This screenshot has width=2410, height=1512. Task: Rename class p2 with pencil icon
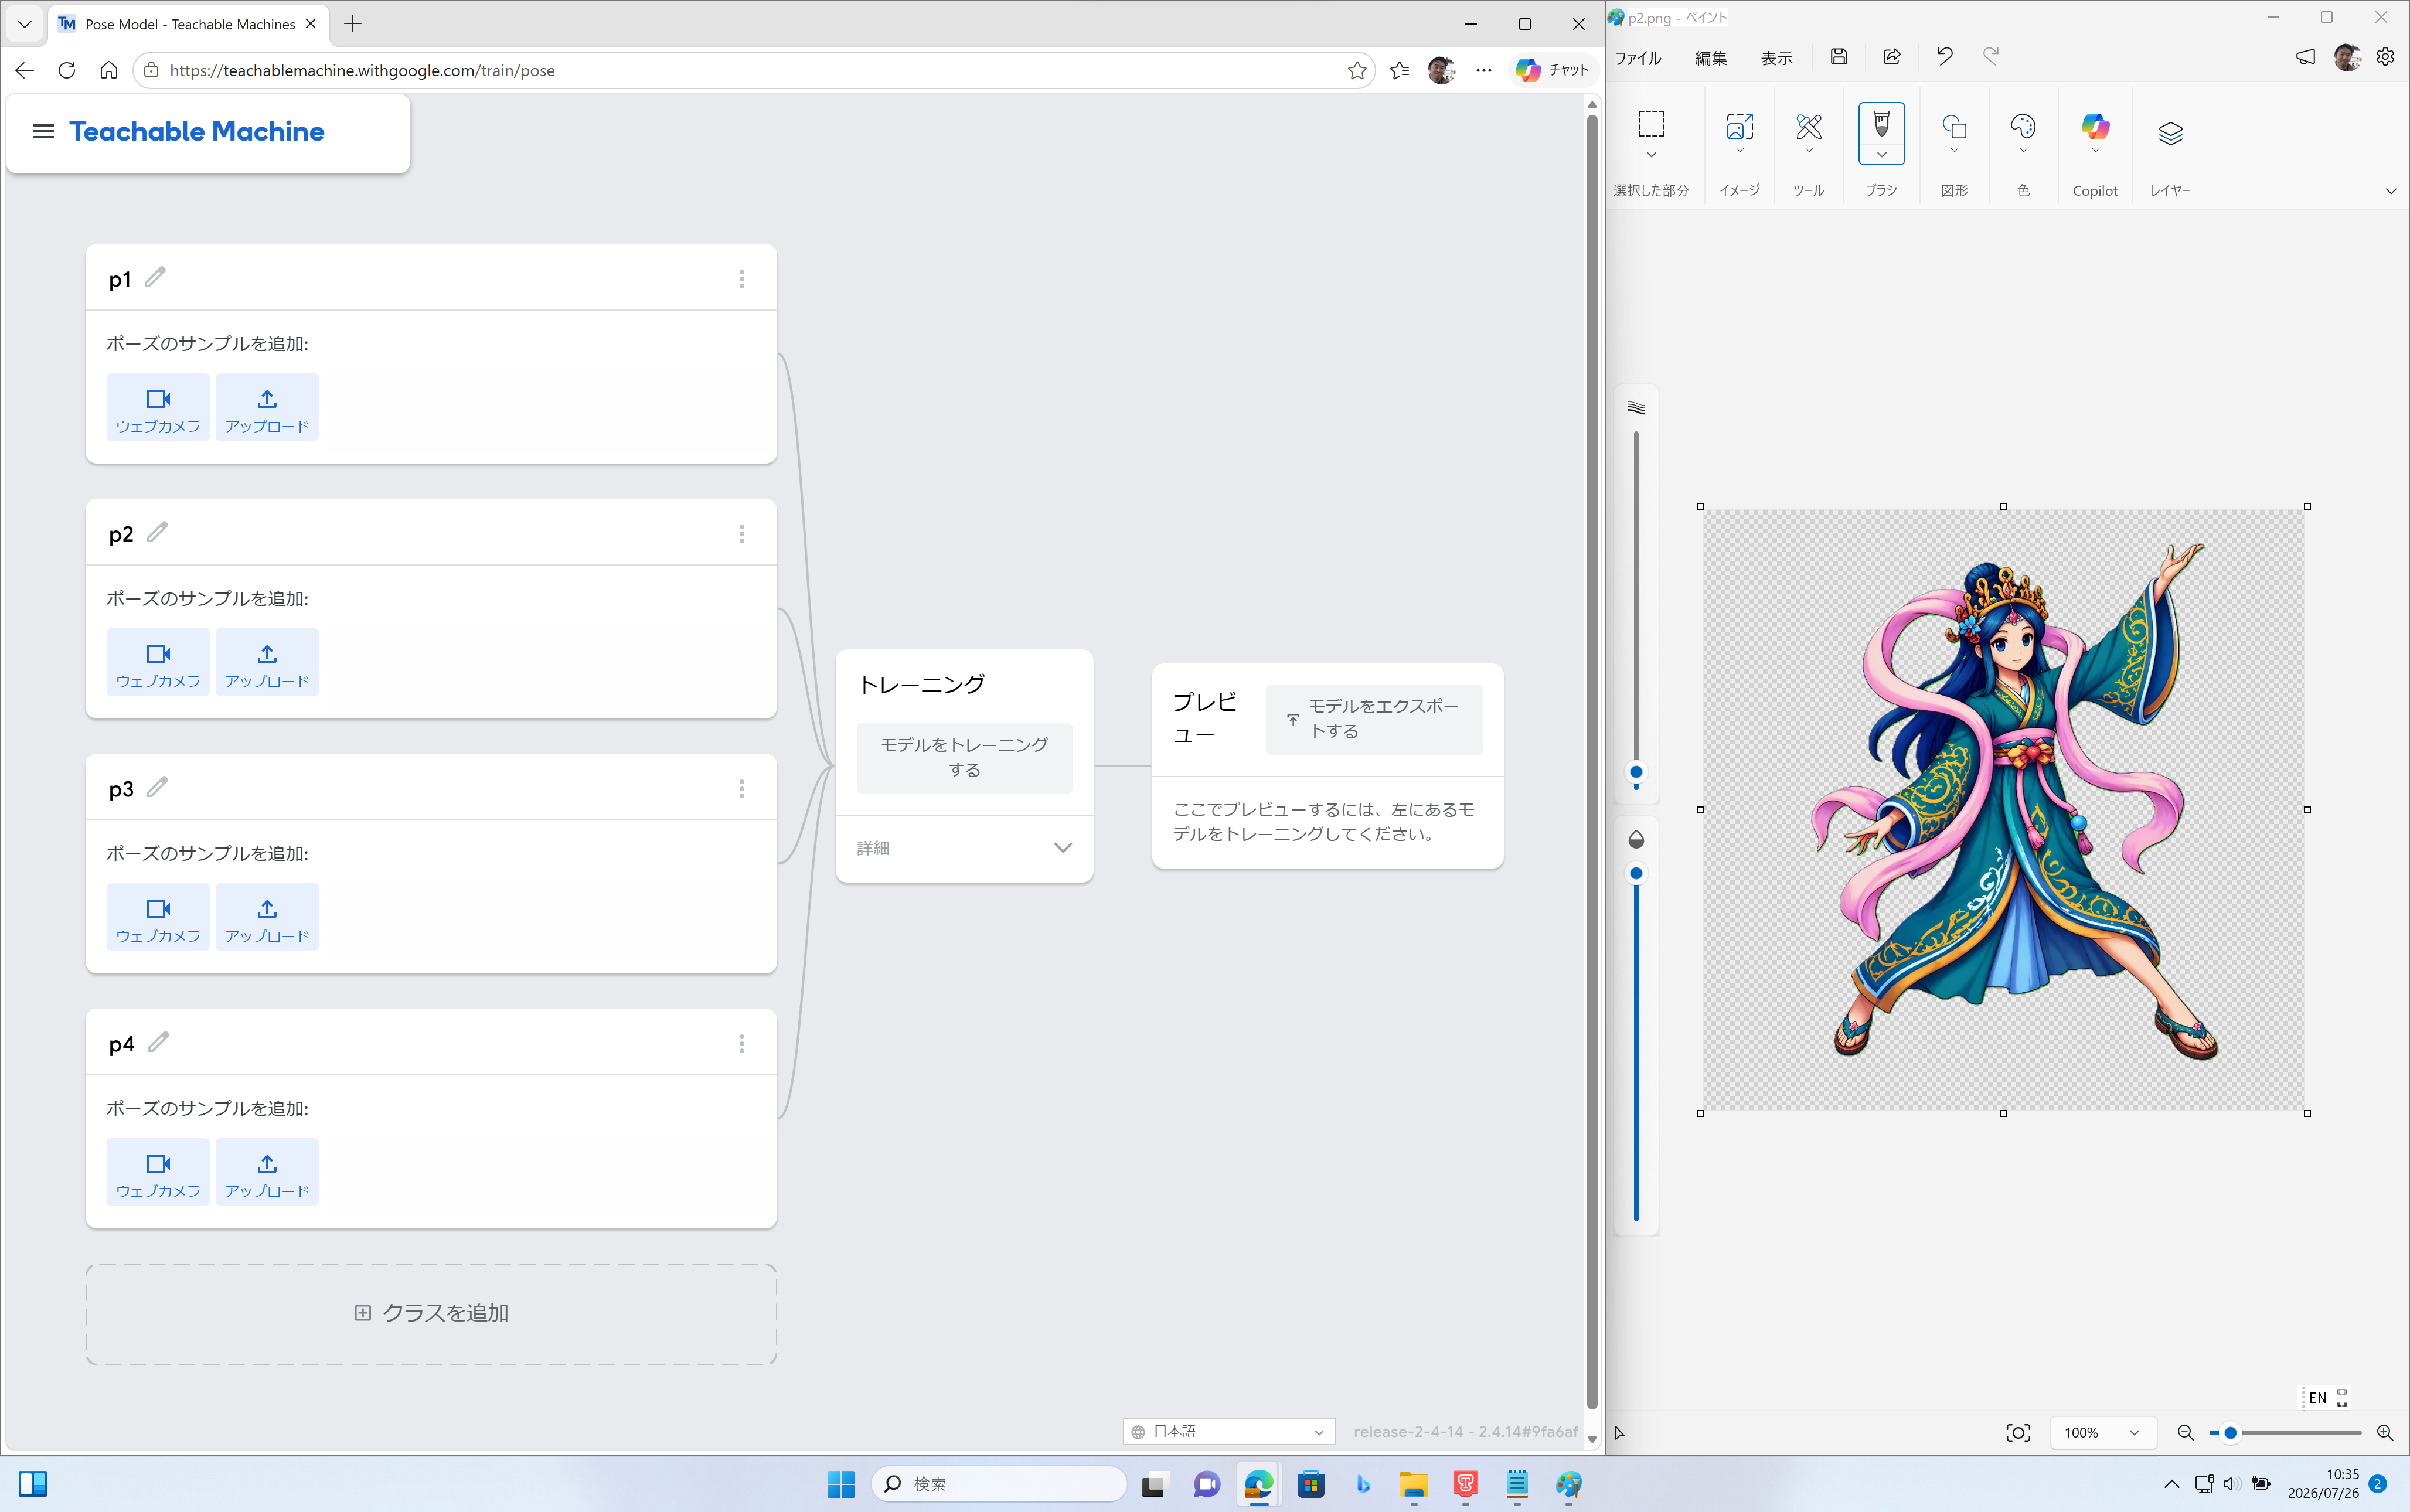157,532
